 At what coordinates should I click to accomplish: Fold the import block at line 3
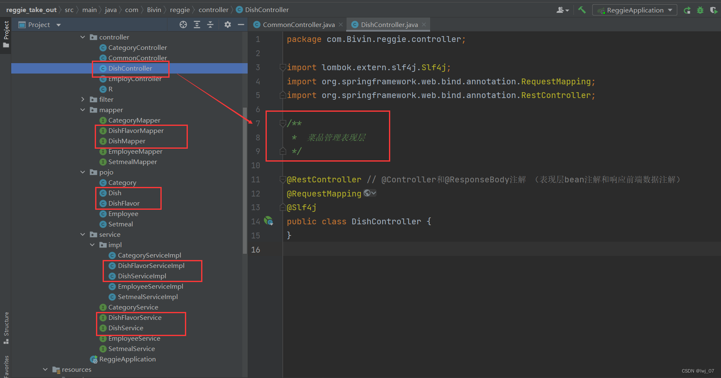(283, 67)
